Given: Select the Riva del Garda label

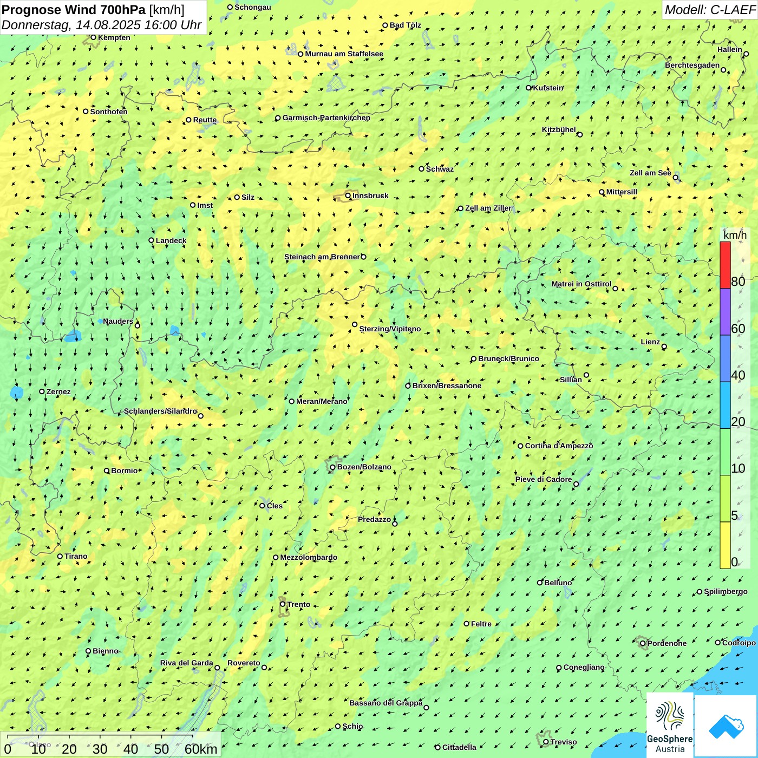Looking at the screenshot, I should pos(187,663).
